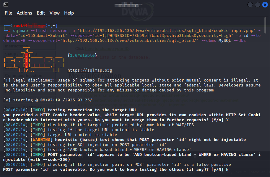Close the terminal with the blue X button
The image size is (270, 177).
pos(265,5)
